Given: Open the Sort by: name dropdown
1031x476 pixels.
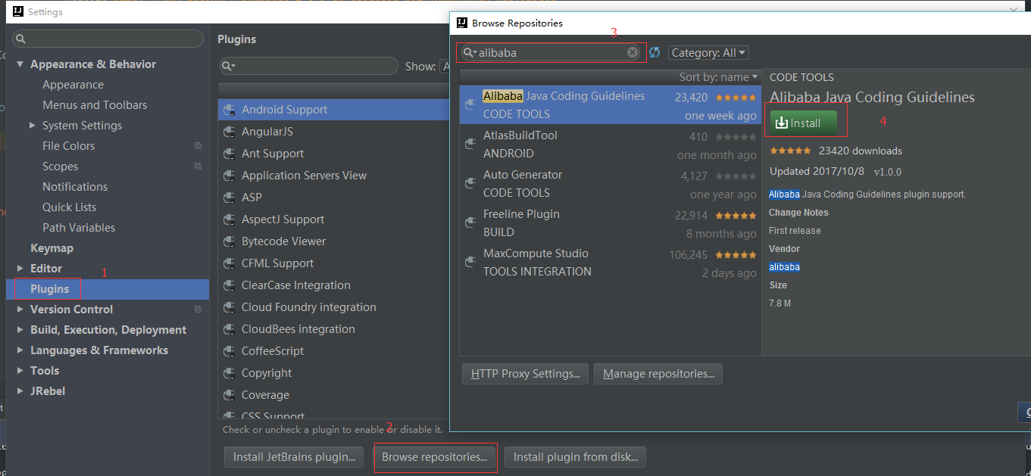Looking at the screenshot, I should 719,77.
